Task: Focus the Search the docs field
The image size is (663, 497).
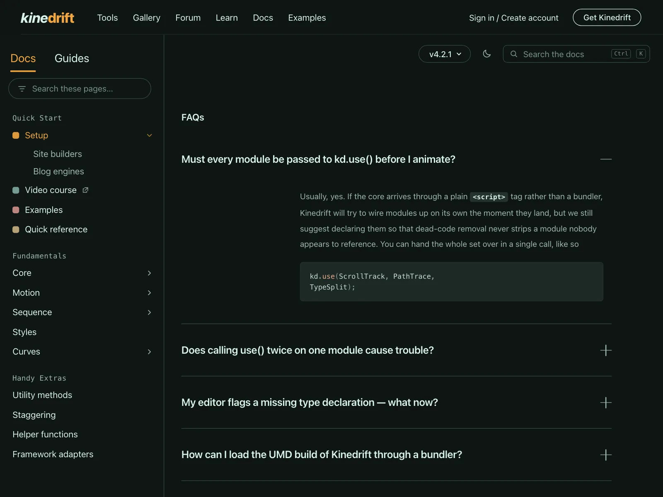Action: (x=576, y=54)
